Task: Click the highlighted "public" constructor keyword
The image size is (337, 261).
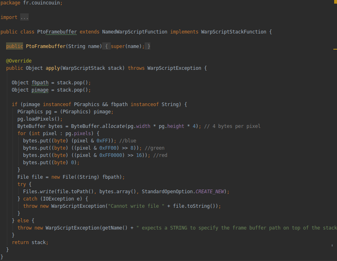Action: (x=15, y=46)
